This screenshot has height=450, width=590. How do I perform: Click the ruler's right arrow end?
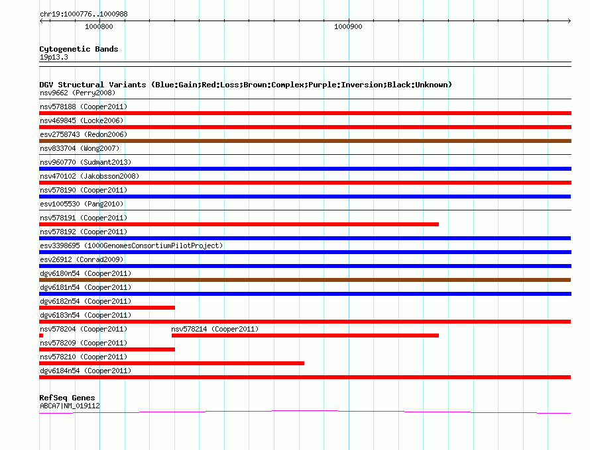click(x=569, y=21)
